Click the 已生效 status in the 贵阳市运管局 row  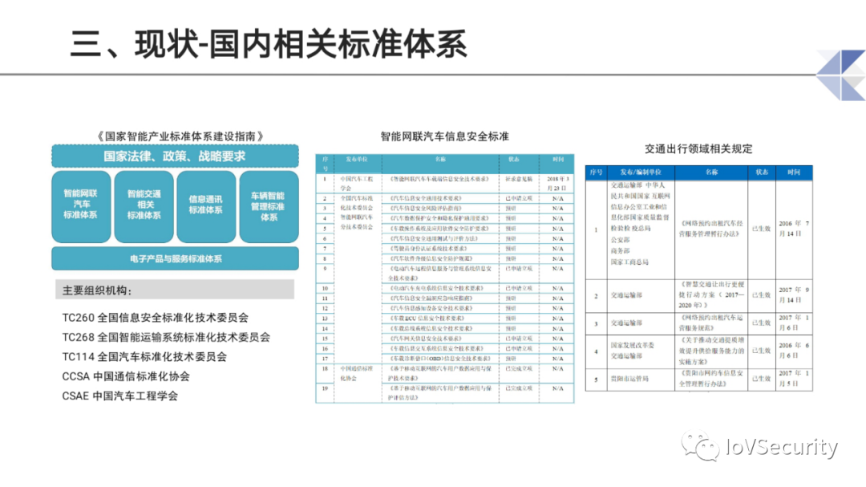click(761, 379)
